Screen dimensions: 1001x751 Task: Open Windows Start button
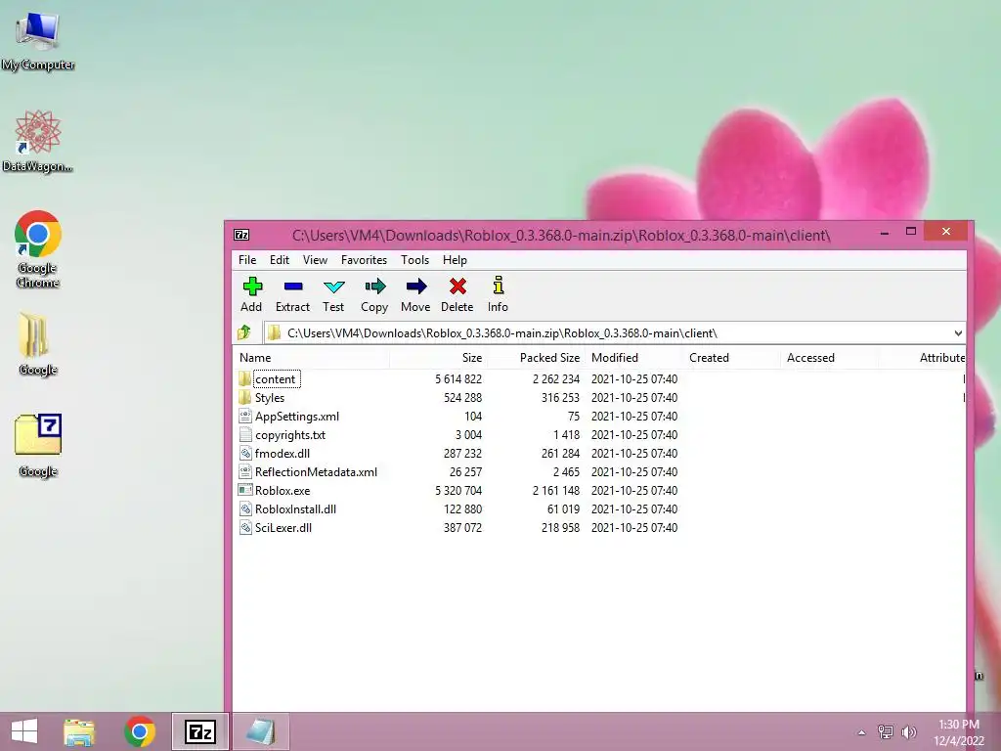click(24, 731)
